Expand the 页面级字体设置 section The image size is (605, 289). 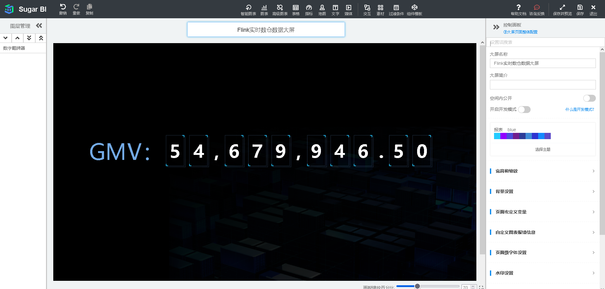[543, 252]
